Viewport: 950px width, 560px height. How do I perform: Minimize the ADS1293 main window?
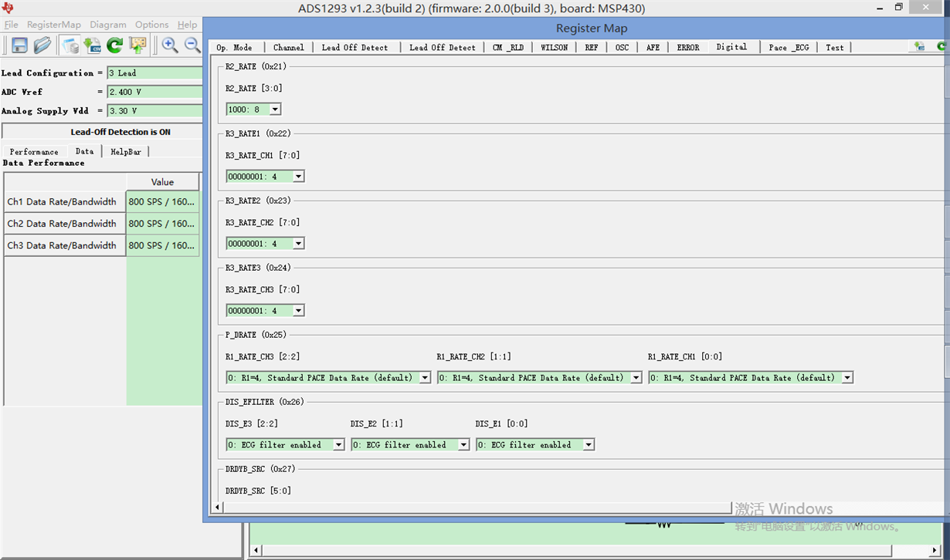[879, 8]
